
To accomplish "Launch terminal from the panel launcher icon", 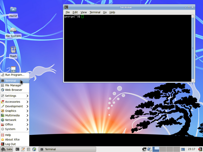I will coord(17,149).
